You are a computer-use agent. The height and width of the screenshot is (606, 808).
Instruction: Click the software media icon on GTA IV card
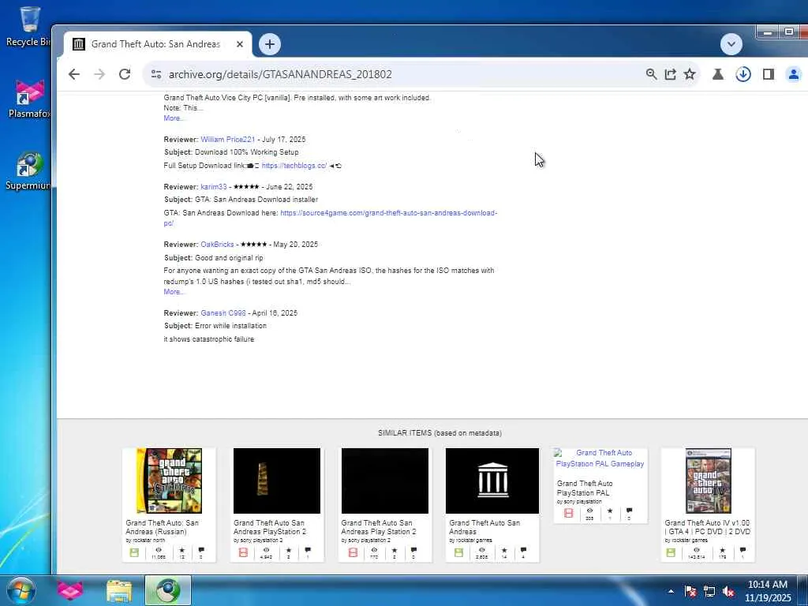671,552
